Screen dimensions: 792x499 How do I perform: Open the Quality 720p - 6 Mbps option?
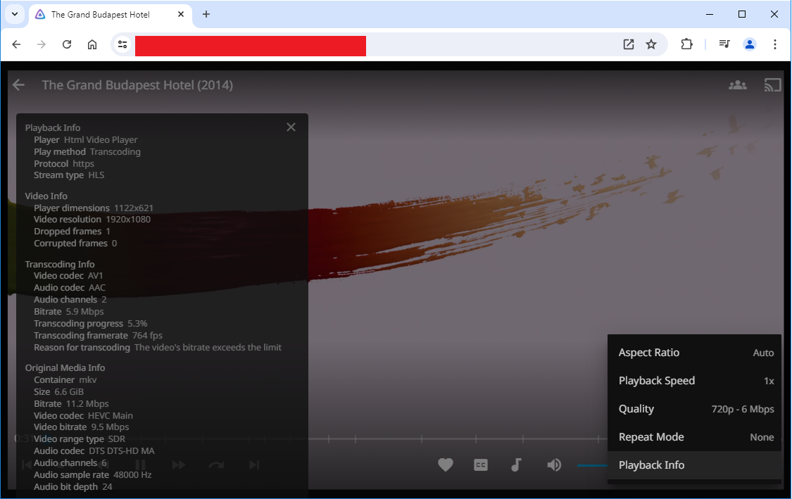click(x=695, y=409)
